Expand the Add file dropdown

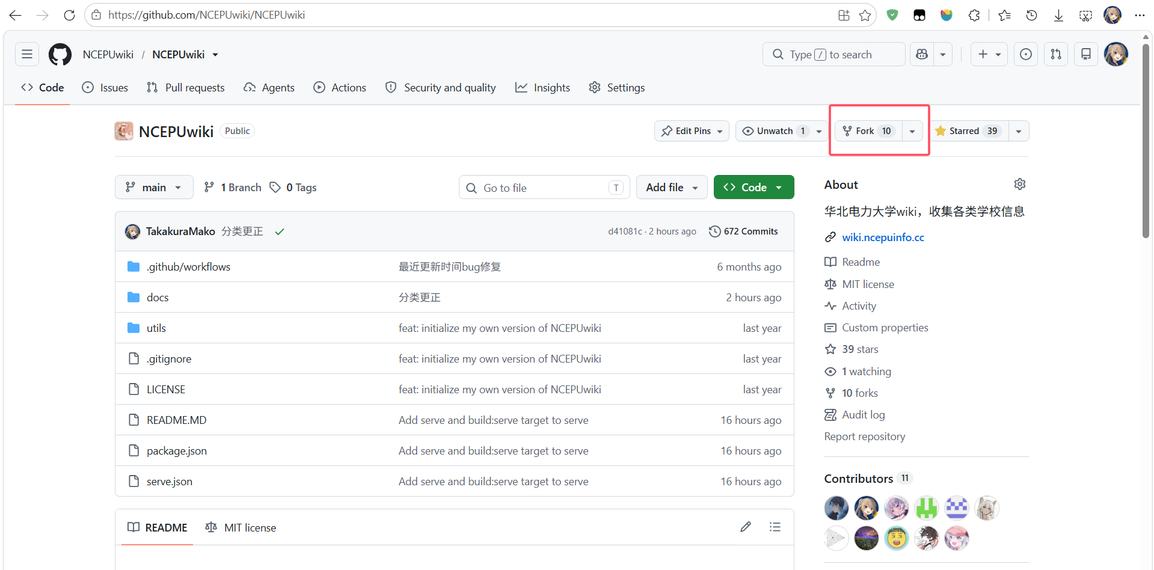point(672,188)
